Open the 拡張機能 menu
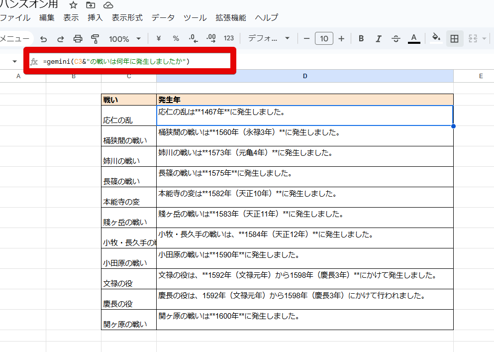 (231, 17)
